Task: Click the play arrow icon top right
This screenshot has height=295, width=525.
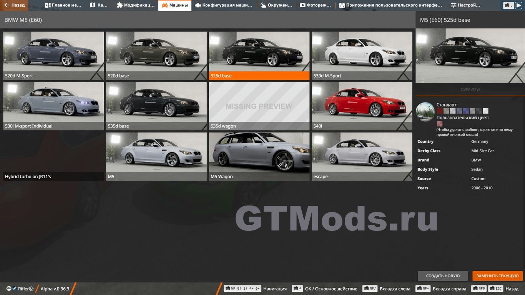Action: coord(519,5)
